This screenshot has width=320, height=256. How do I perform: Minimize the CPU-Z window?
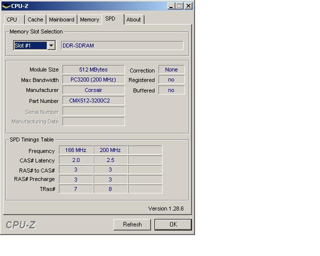click(171, 6)
